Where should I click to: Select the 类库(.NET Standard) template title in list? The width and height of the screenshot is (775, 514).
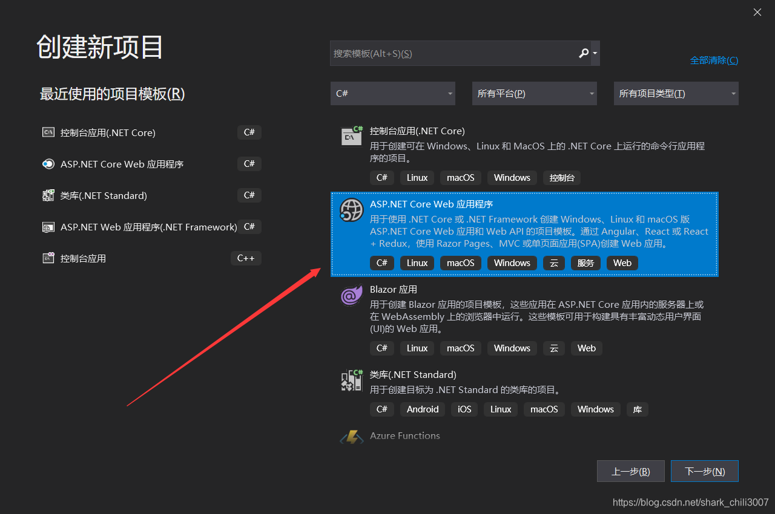click(413, 374)
